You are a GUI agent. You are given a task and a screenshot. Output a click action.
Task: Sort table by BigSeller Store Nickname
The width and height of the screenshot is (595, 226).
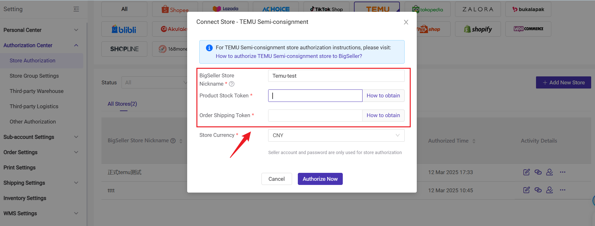pos(181,141)
